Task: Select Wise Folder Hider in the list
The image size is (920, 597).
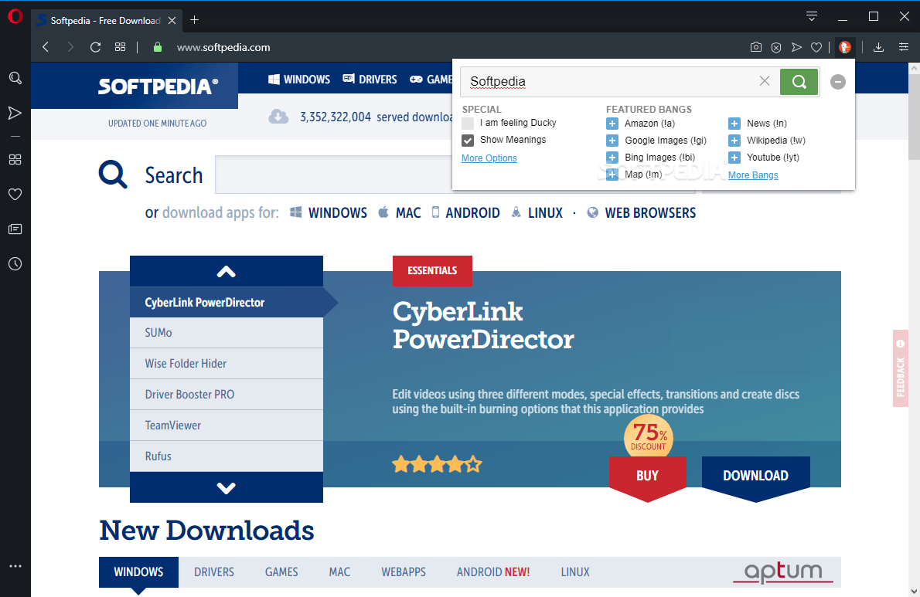Action: [227, 364]
